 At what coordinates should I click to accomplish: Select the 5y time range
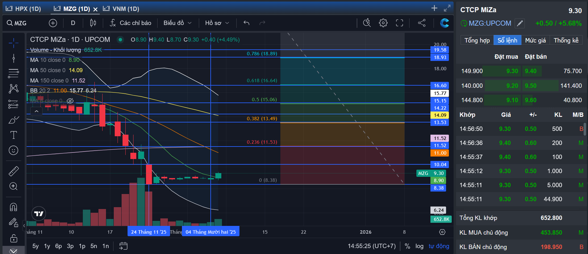36,246
